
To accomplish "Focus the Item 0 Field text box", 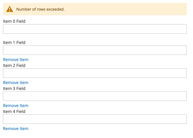I will point(95,29).
